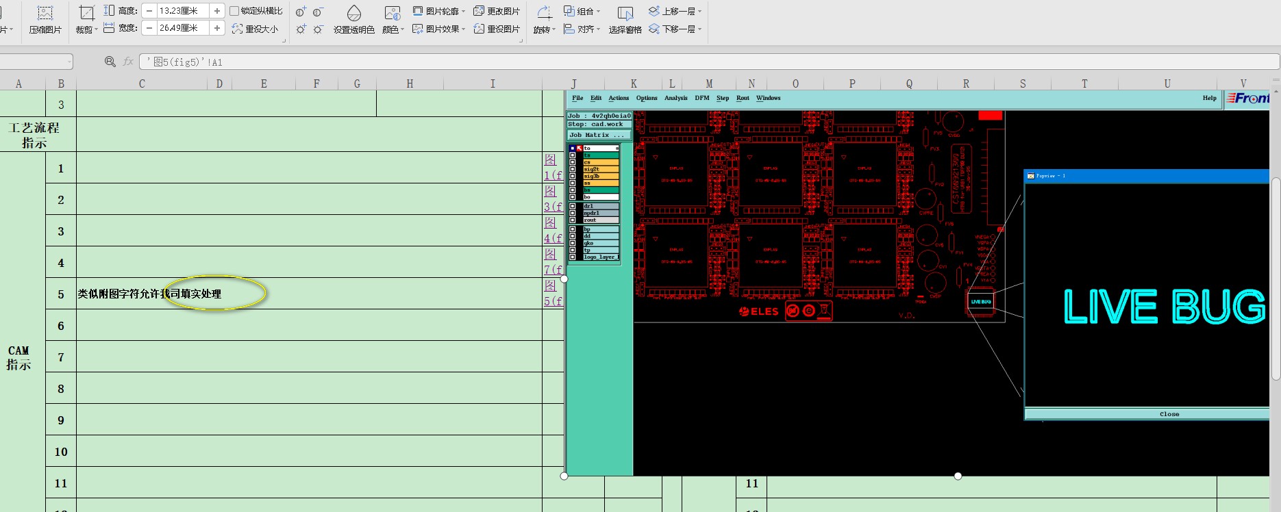Viewport: 1281px width, 512px height.
Task: Click Reset Size (重设大小)
Action: pyautogui.click(x=255, y=29)
